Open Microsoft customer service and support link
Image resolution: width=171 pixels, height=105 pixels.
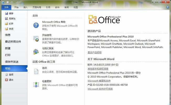click(x=99, y=81)
